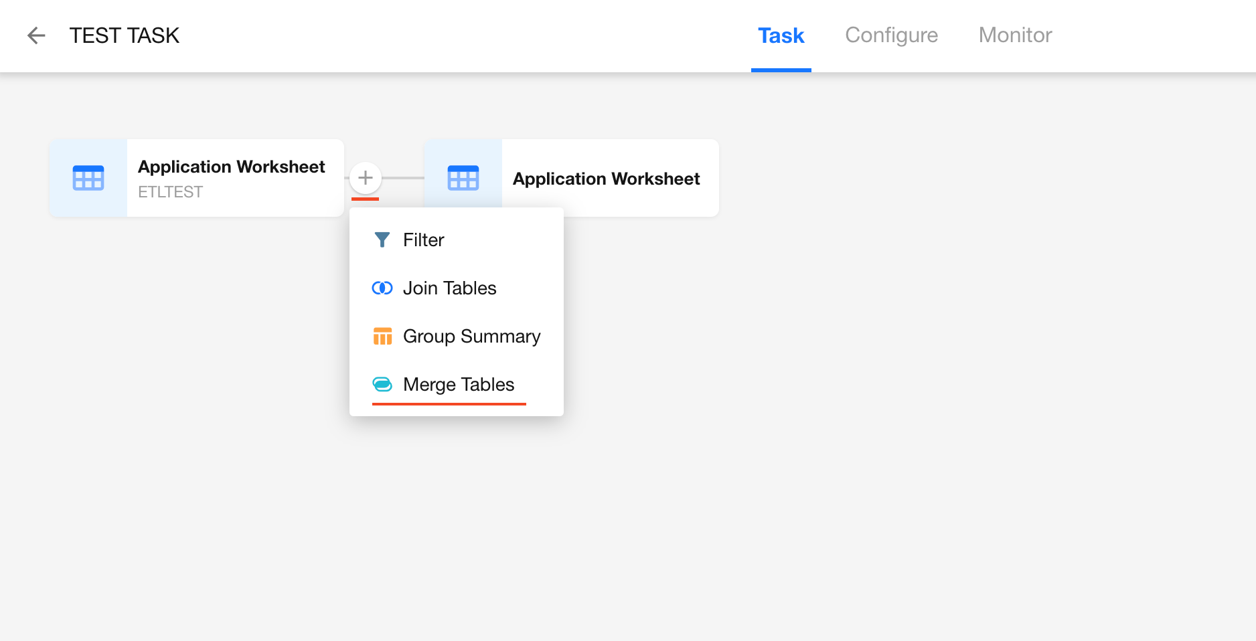Click the Join Tables overlapping circles icon

pos(382,288)
